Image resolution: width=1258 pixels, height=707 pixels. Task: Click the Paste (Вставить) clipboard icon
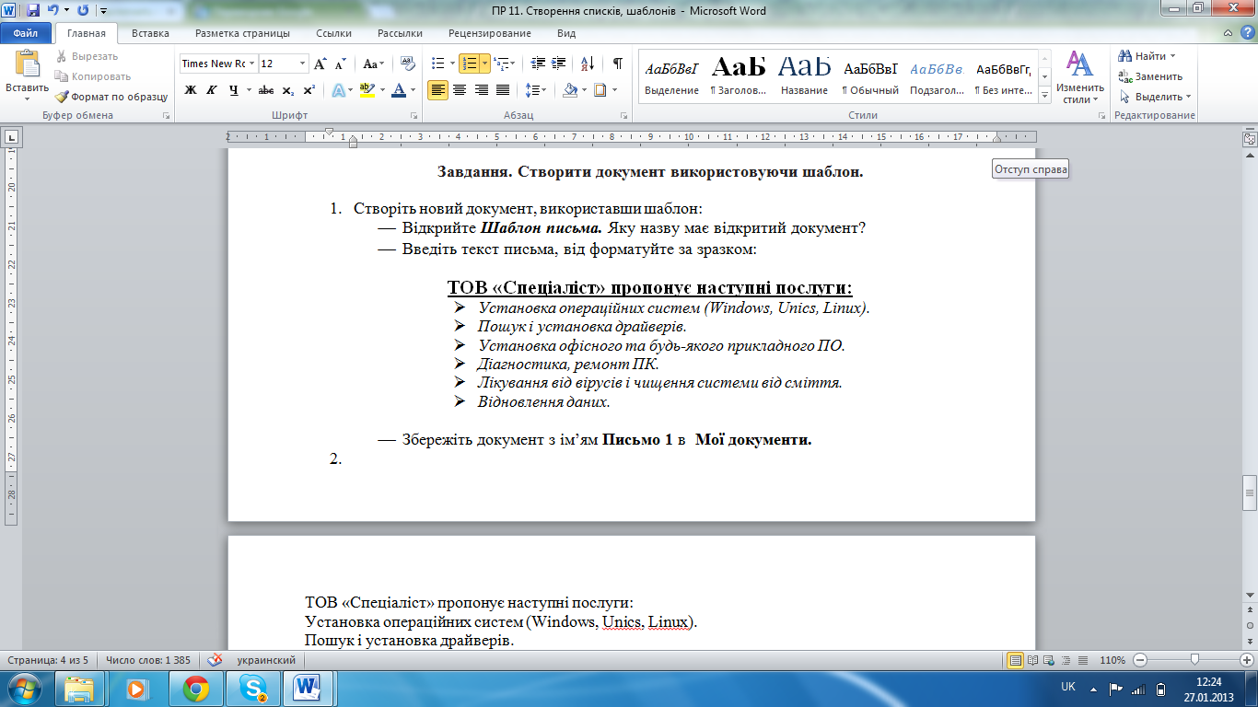pos(27,64)
